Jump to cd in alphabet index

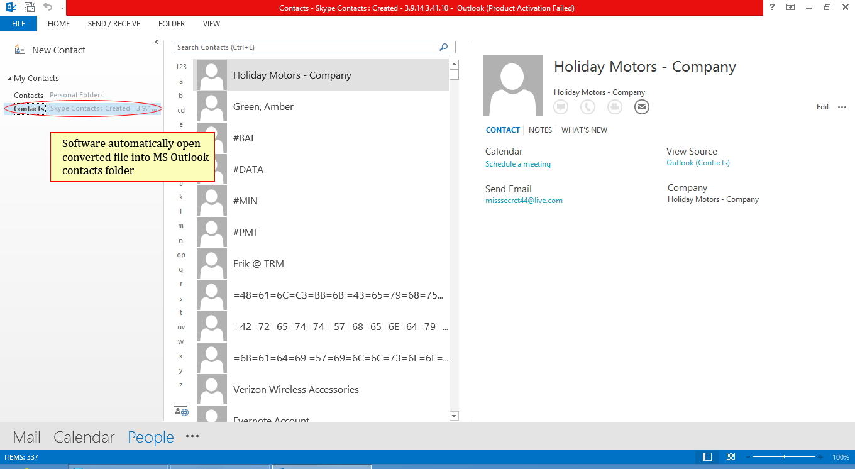tap(181, 110)
